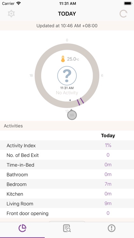
Task: Tap the refresh icon in header
Action: click(x=123, y=14)
